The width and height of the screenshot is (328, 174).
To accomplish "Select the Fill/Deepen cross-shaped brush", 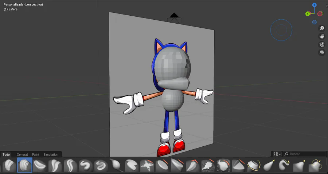I will click(147, 165).
